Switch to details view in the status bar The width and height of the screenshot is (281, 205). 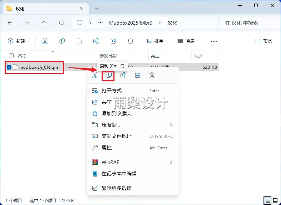click(x=267, y=200)
